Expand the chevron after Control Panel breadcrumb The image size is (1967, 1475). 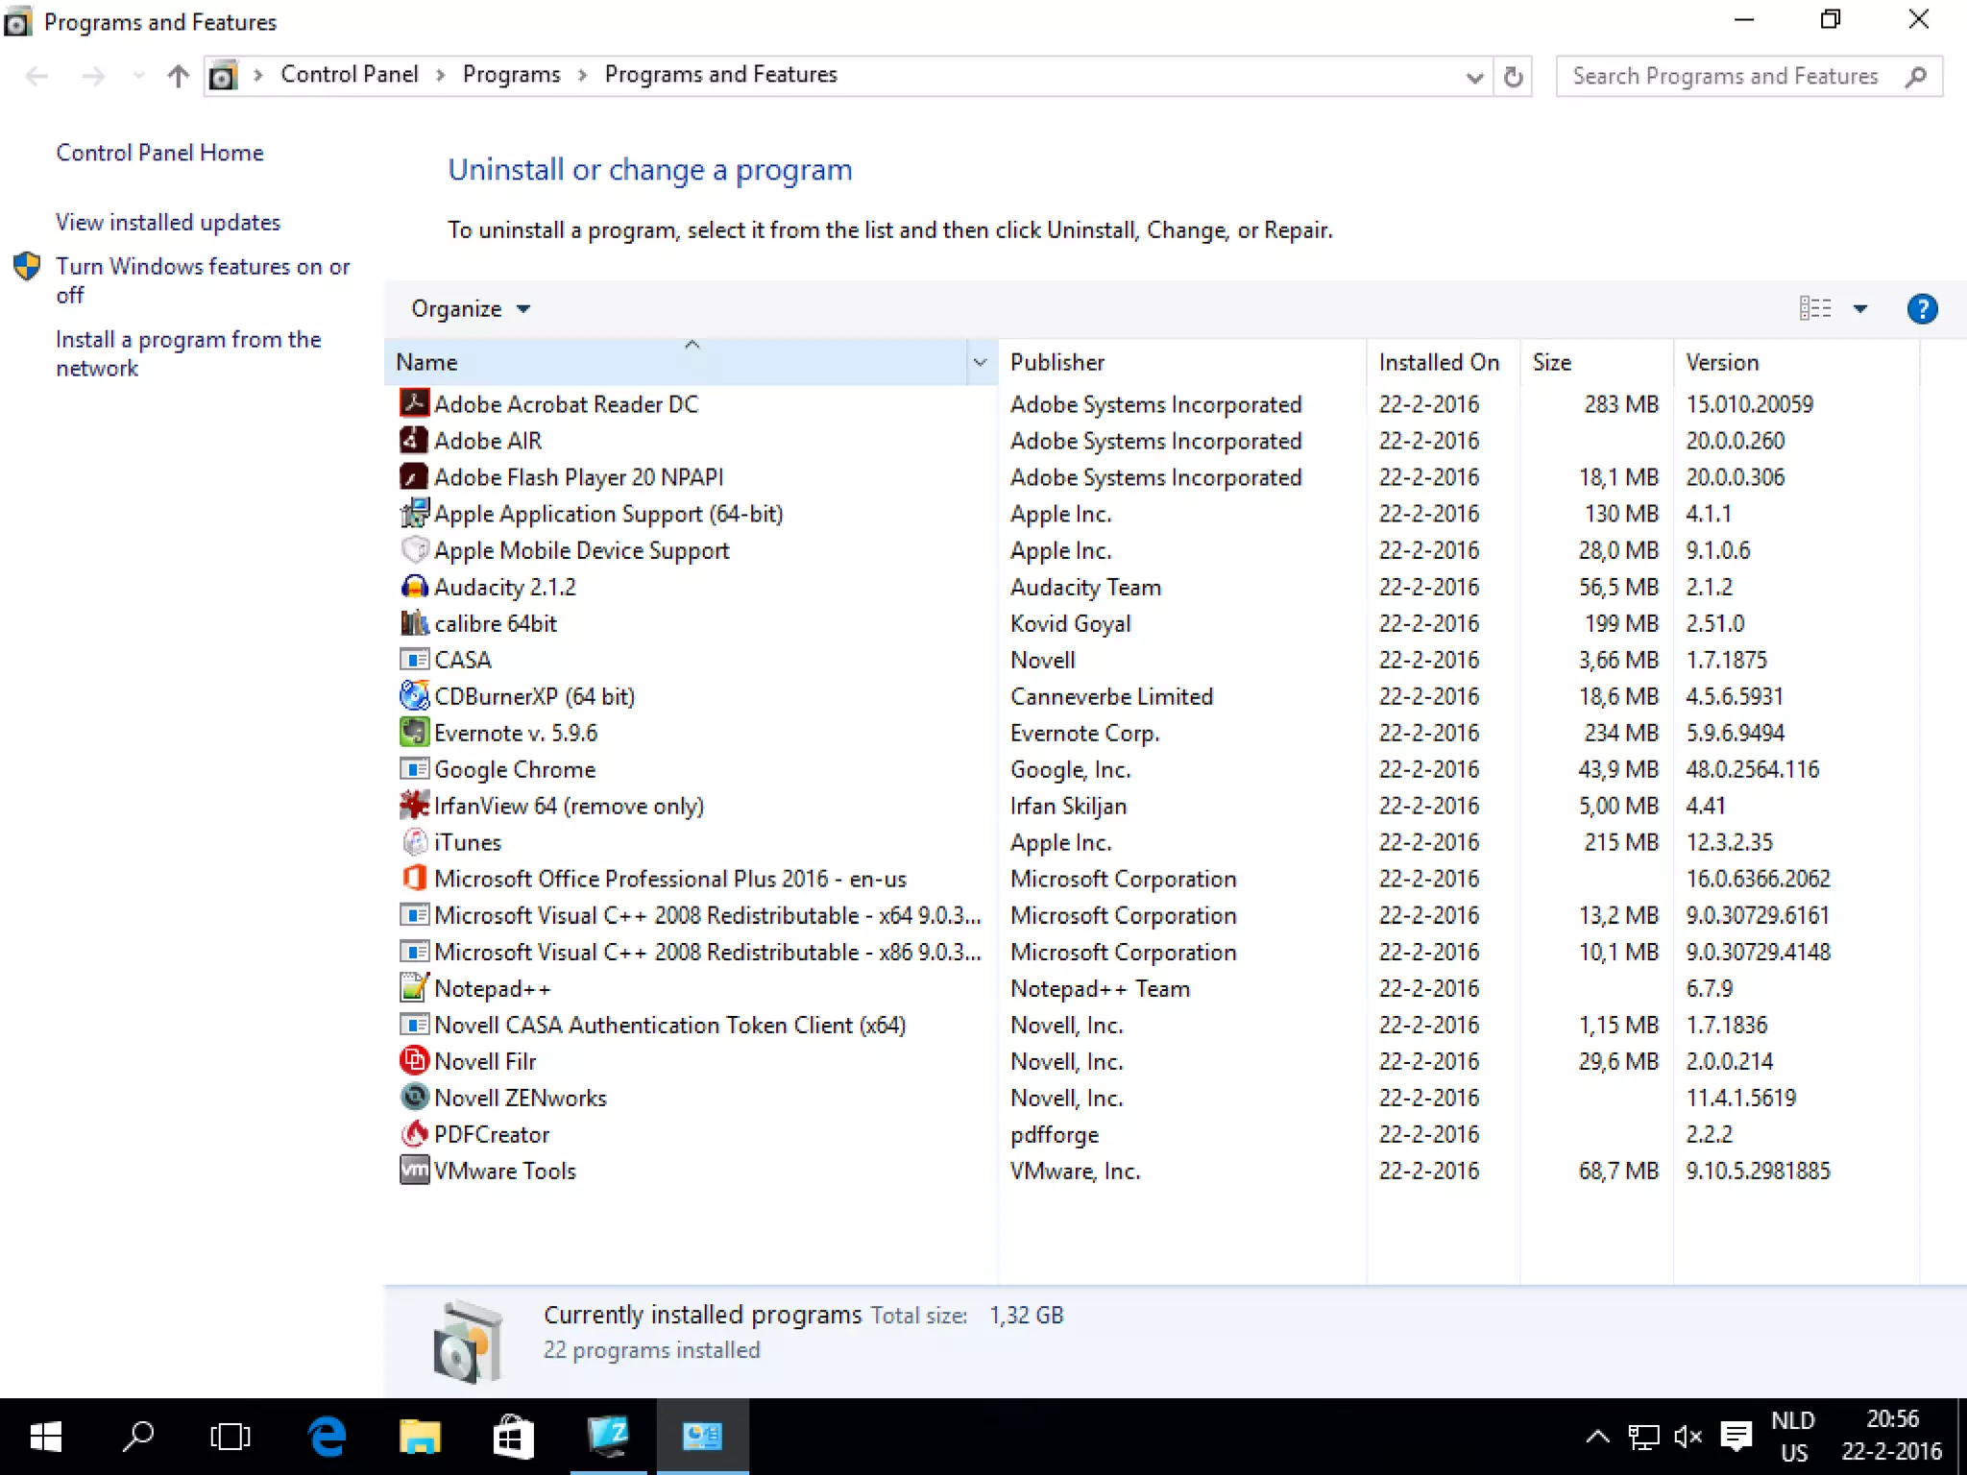point(441,75)
